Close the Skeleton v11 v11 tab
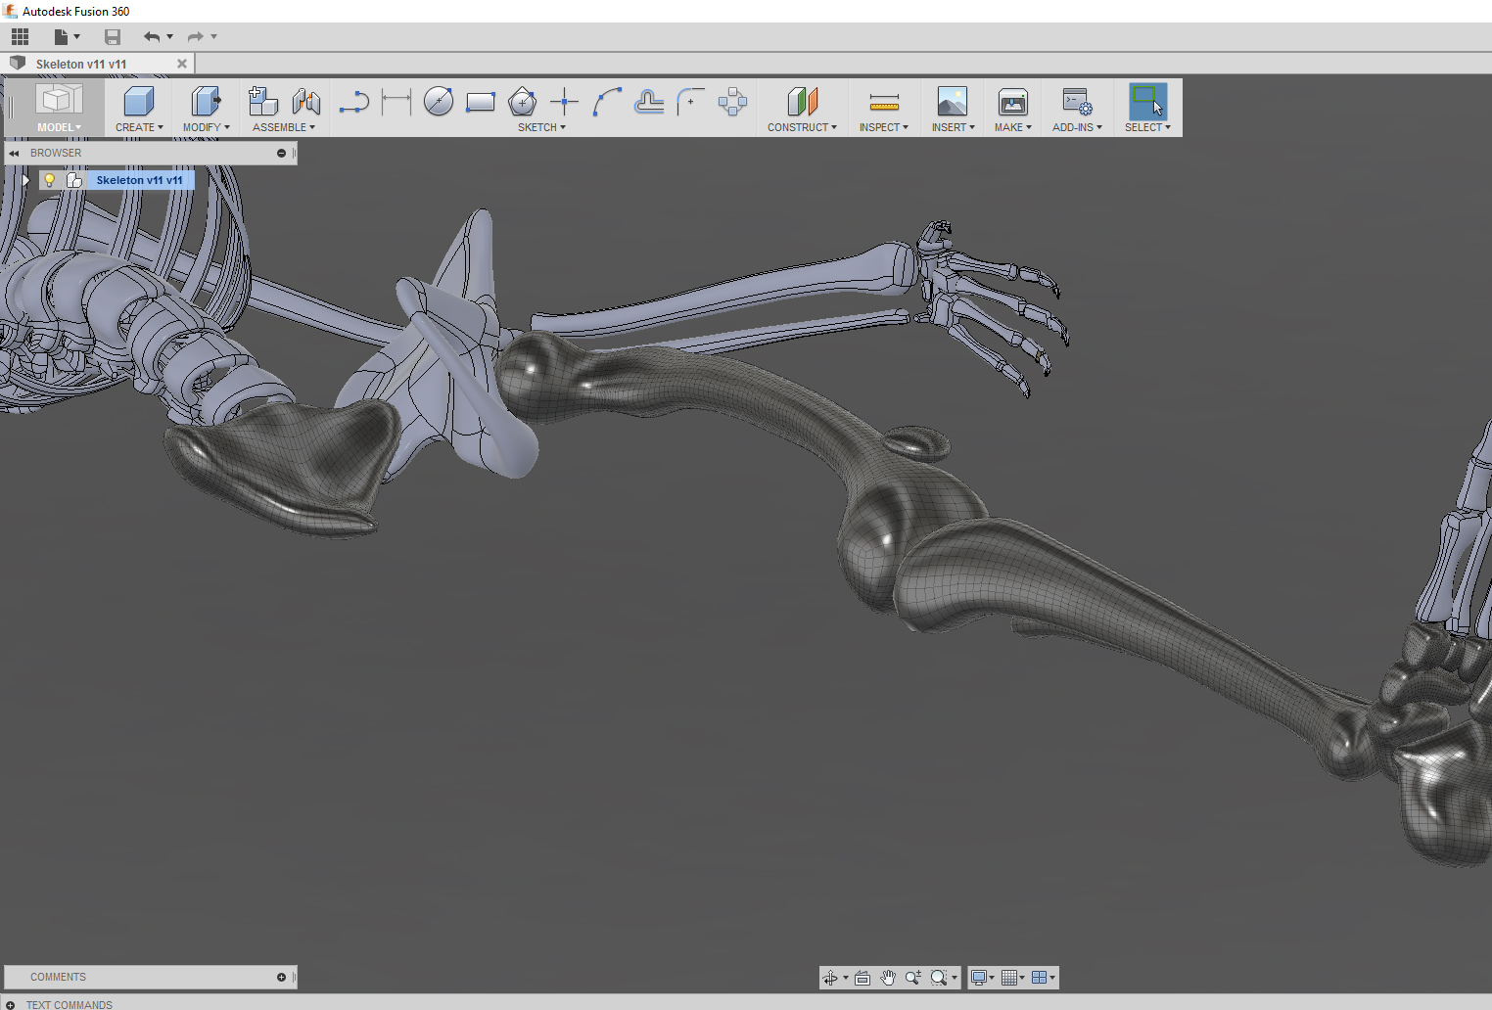The height and width of the screenshot is (1010, 1492). (181, 64)
